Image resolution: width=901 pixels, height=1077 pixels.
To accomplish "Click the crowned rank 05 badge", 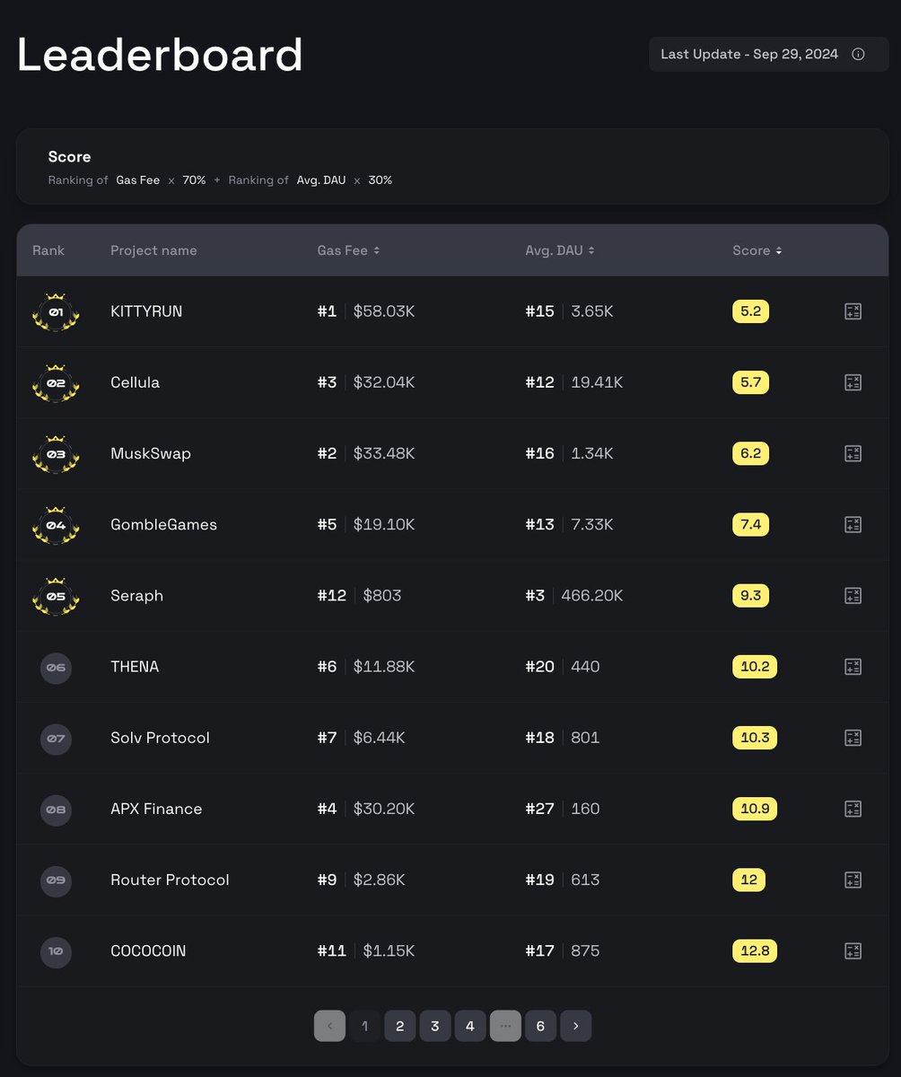I will pos(56,595).
